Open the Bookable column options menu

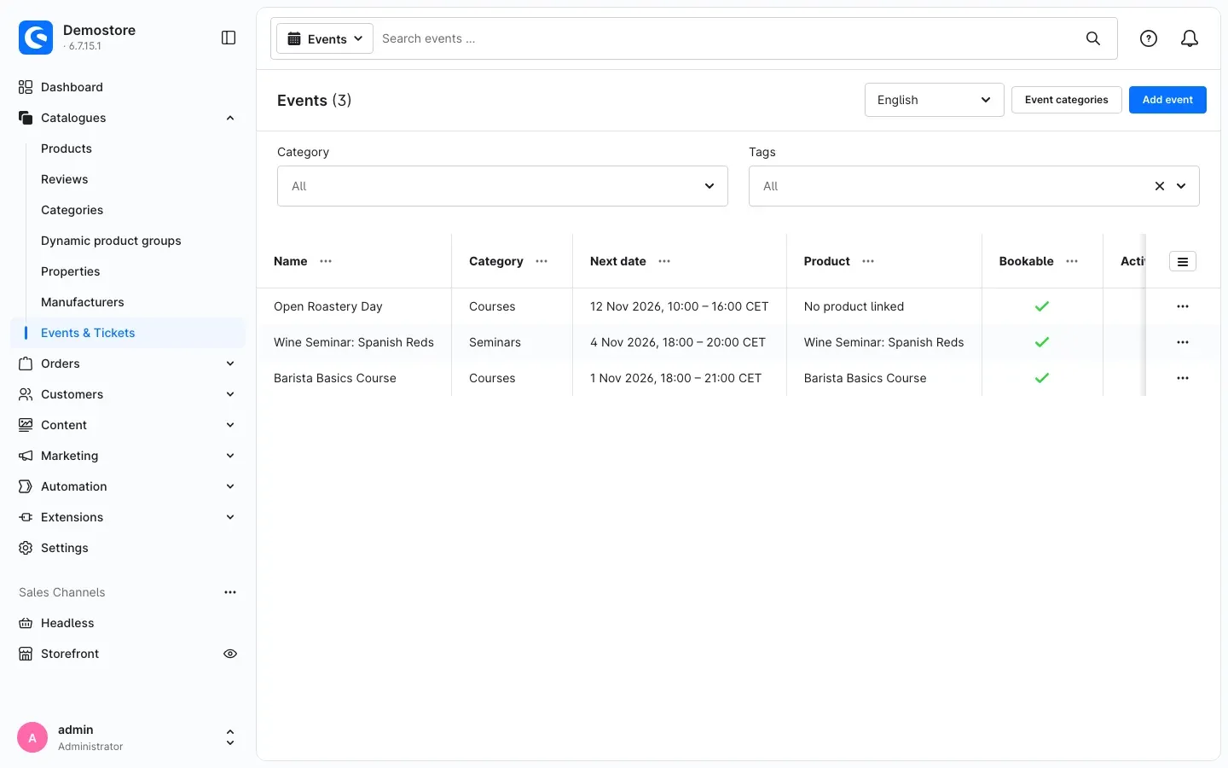pyautogui.click(x=1072, y=261)
